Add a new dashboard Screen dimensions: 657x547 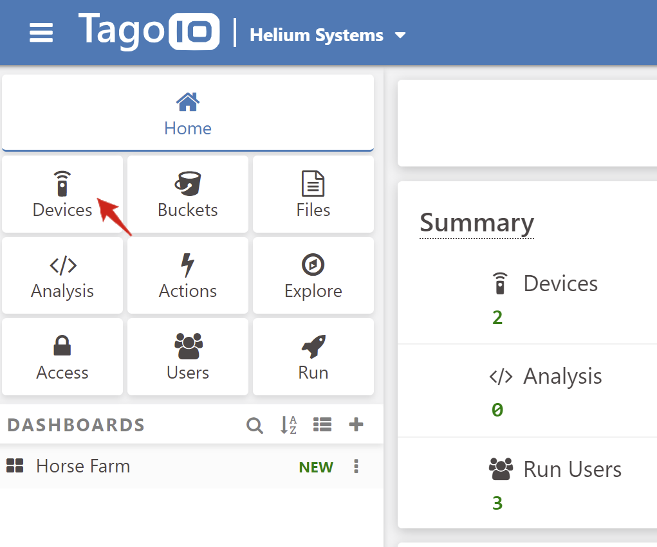click(x=356, y=425)
